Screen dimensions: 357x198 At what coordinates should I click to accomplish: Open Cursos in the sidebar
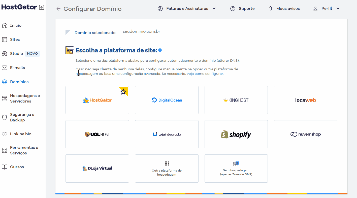pyautogui.click(x=17, y=167)
